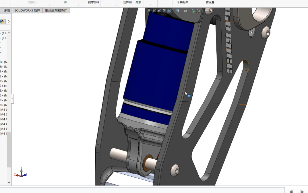This screenshot has height=193, width=308.
Task: Click the Apply Scene icon
Action: coord(198,11)
